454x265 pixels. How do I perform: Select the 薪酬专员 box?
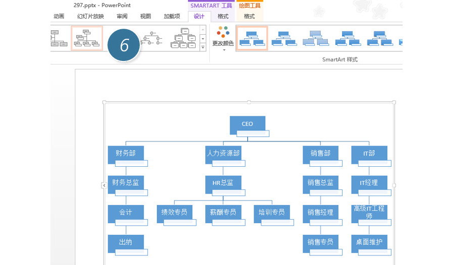(223, 213)
